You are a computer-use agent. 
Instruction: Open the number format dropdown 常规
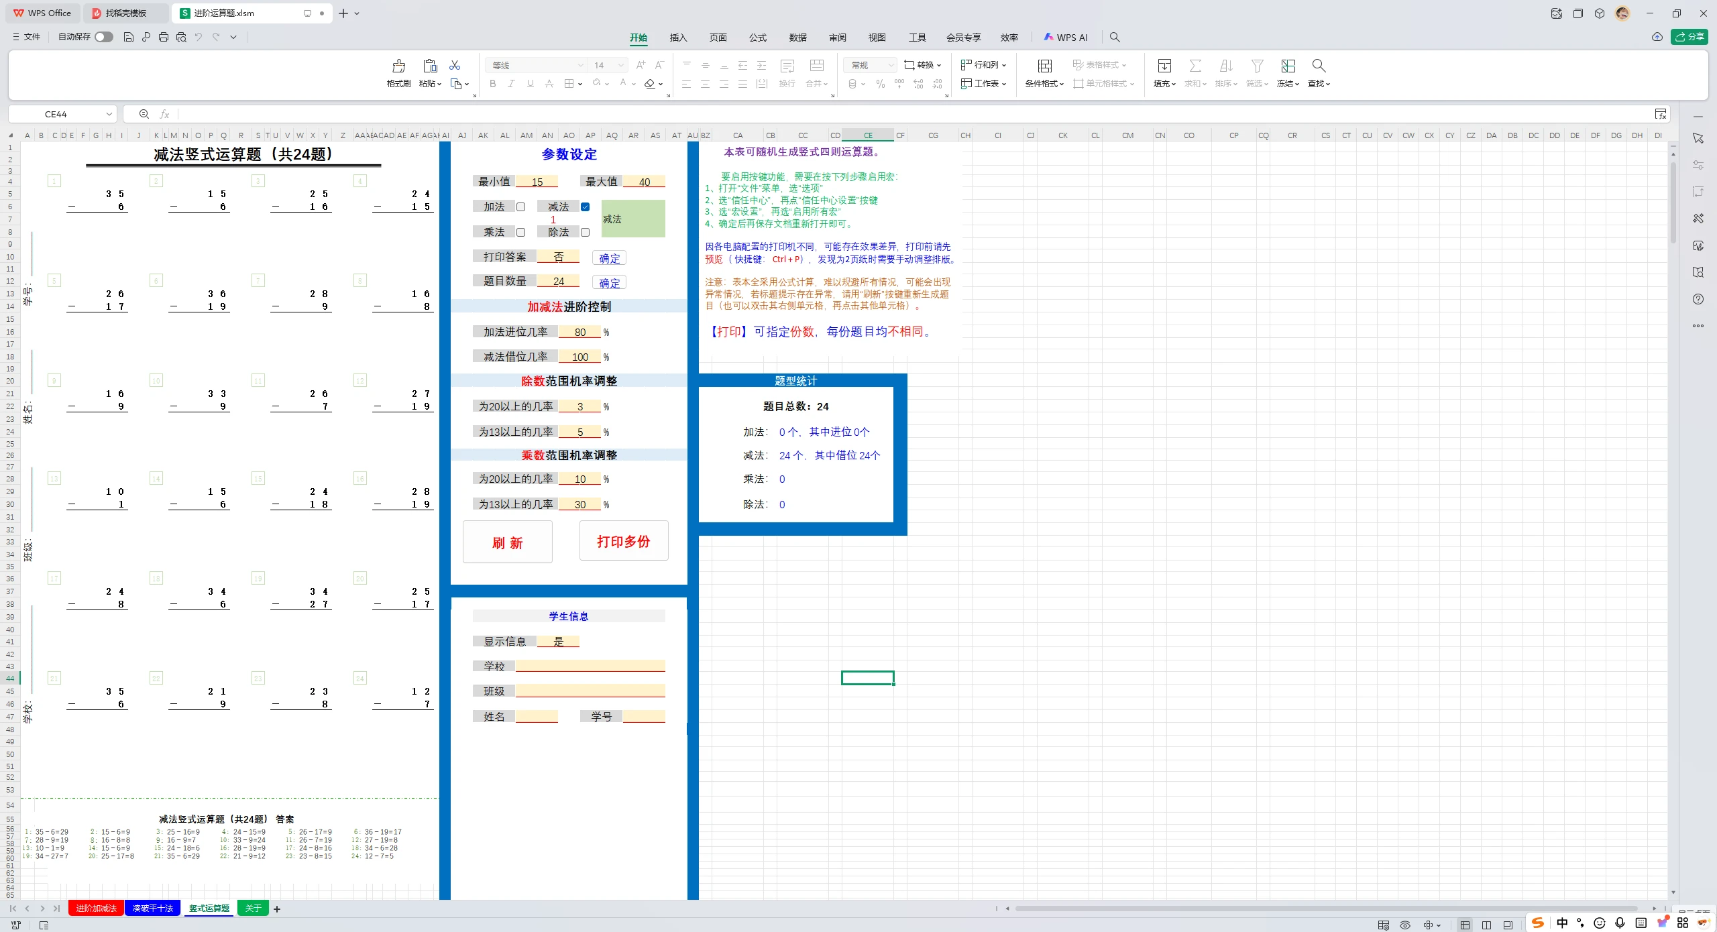(891, 65)
